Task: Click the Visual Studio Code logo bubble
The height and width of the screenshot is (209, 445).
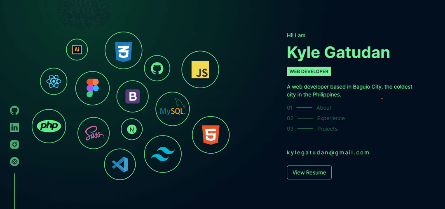Action: tap(120, 164)
